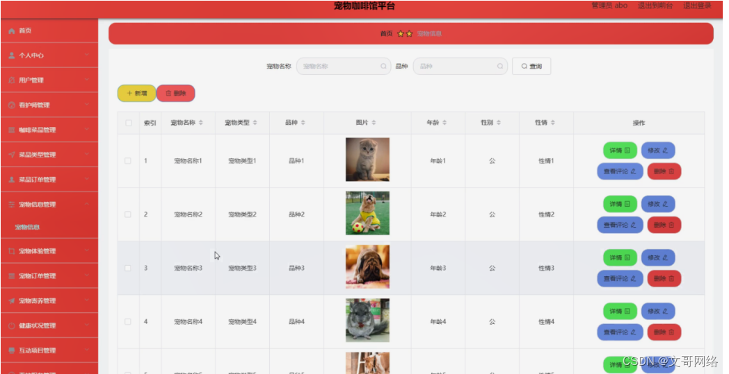Viewport: 729px width, 374px height.
Task: Click 修改 button for 宠物名称2
Action: (658, 204)
